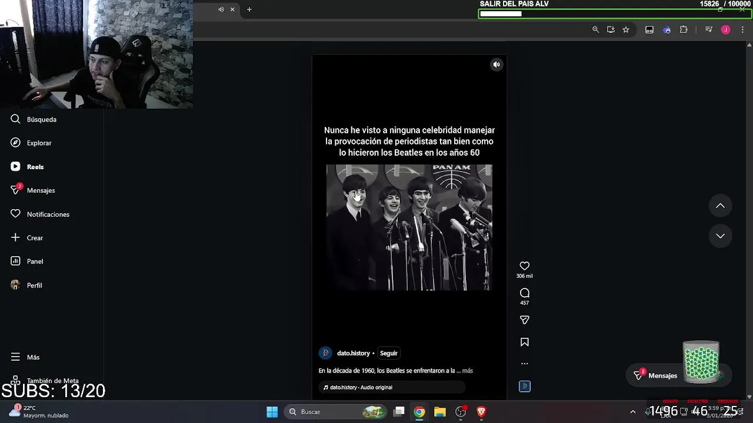Open a new browser tab
753x423 pixels.
click(x=249, y=9)
